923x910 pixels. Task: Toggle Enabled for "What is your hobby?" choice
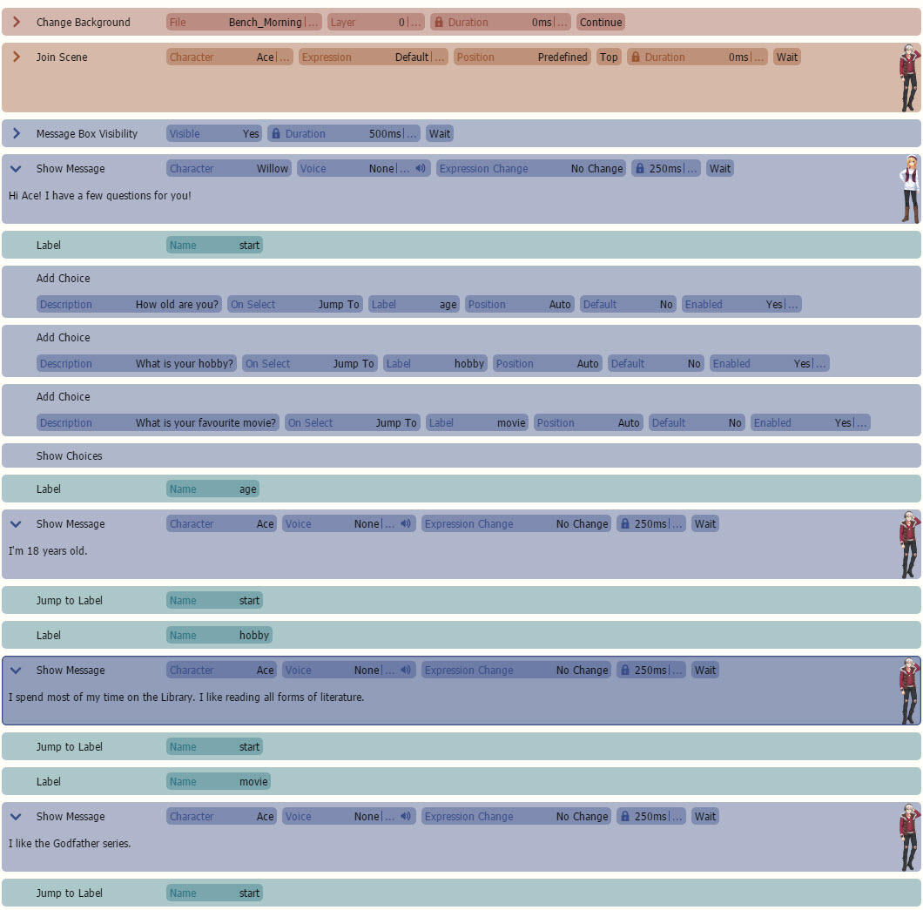point(769,364)
